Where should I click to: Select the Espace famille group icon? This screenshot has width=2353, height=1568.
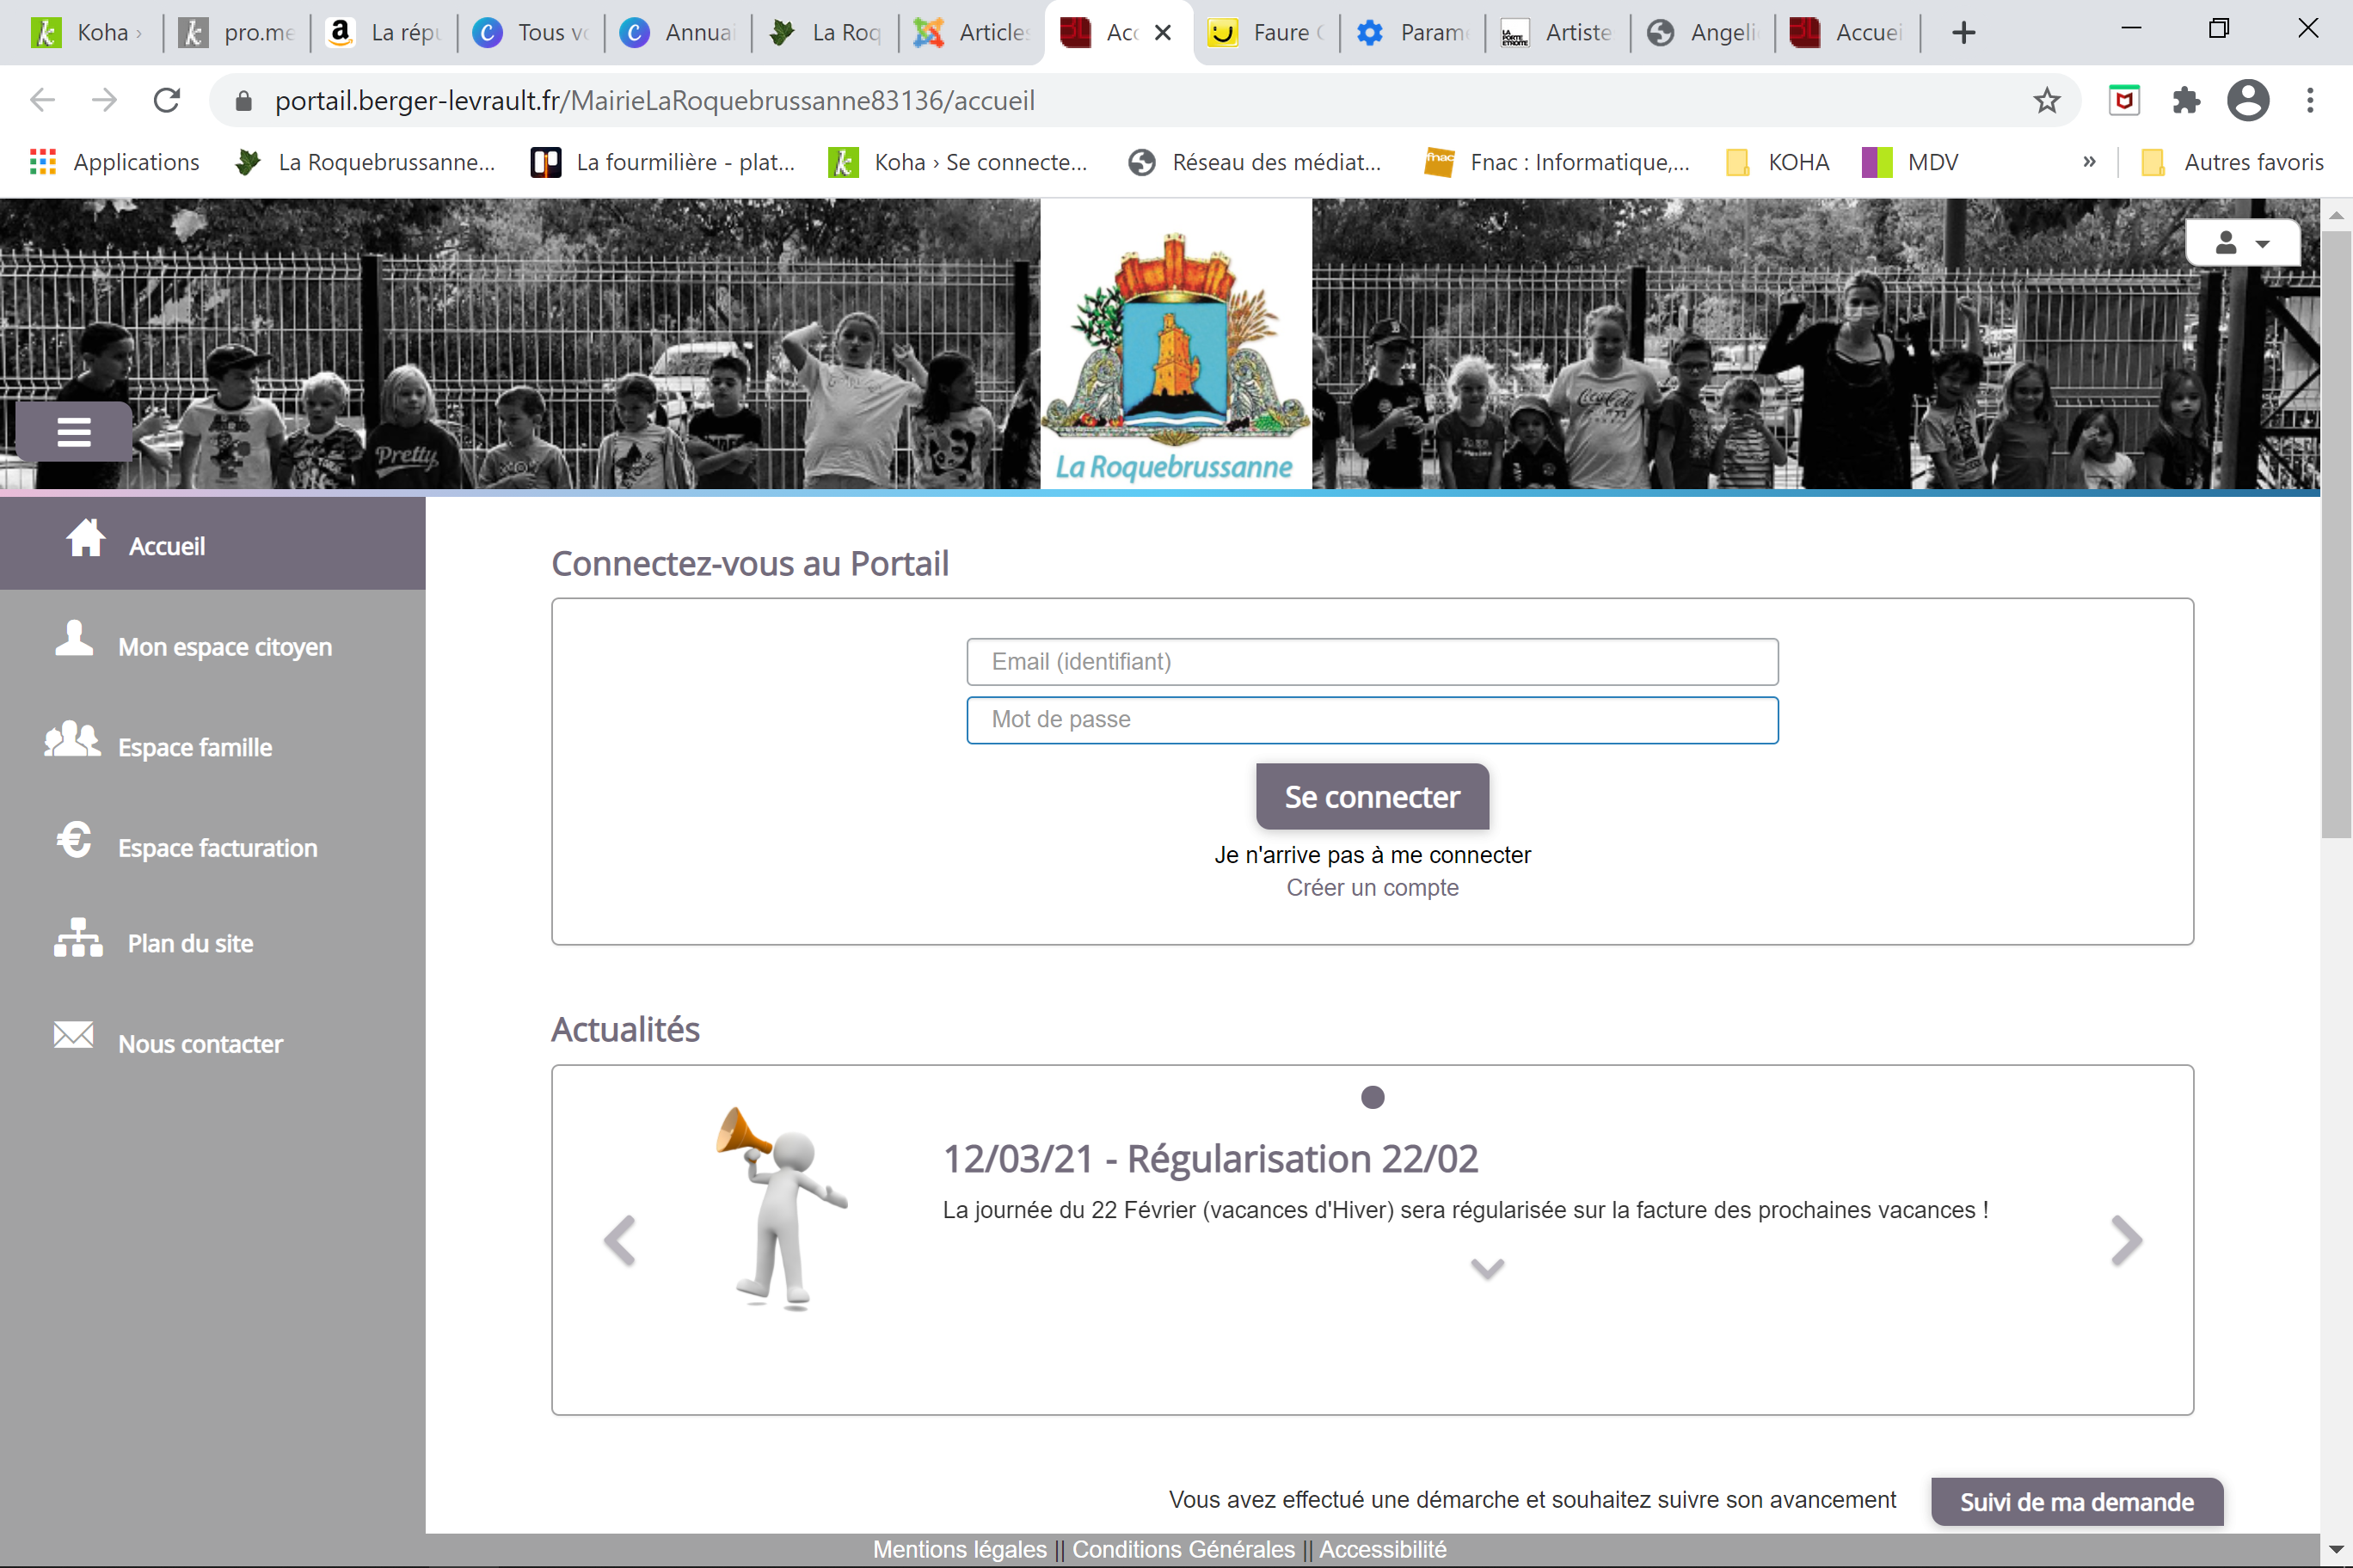(x=72, y=740)
